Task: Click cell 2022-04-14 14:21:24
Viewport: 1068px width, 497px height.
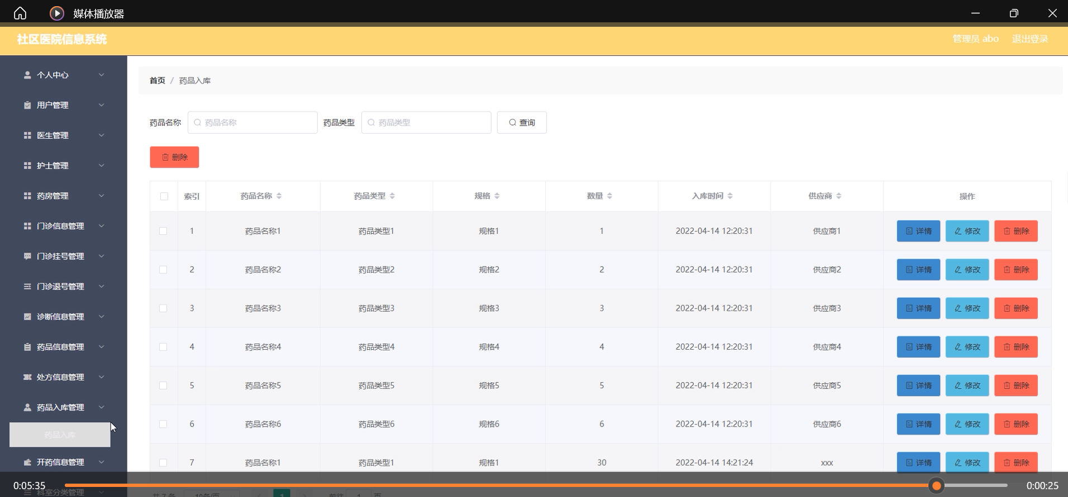Action: (x=714, y=462)
